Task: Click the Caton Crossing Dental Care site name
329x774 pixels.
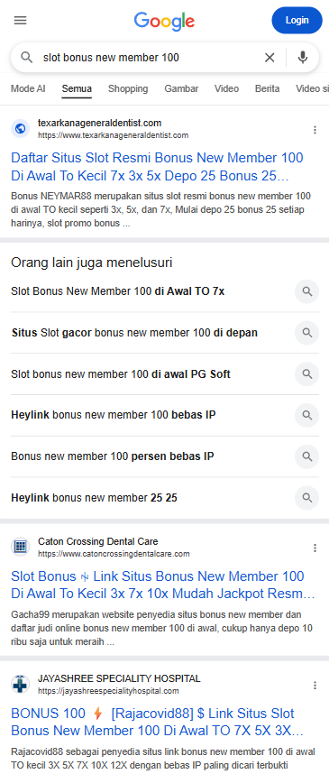Action: click(x=98, y=541)
